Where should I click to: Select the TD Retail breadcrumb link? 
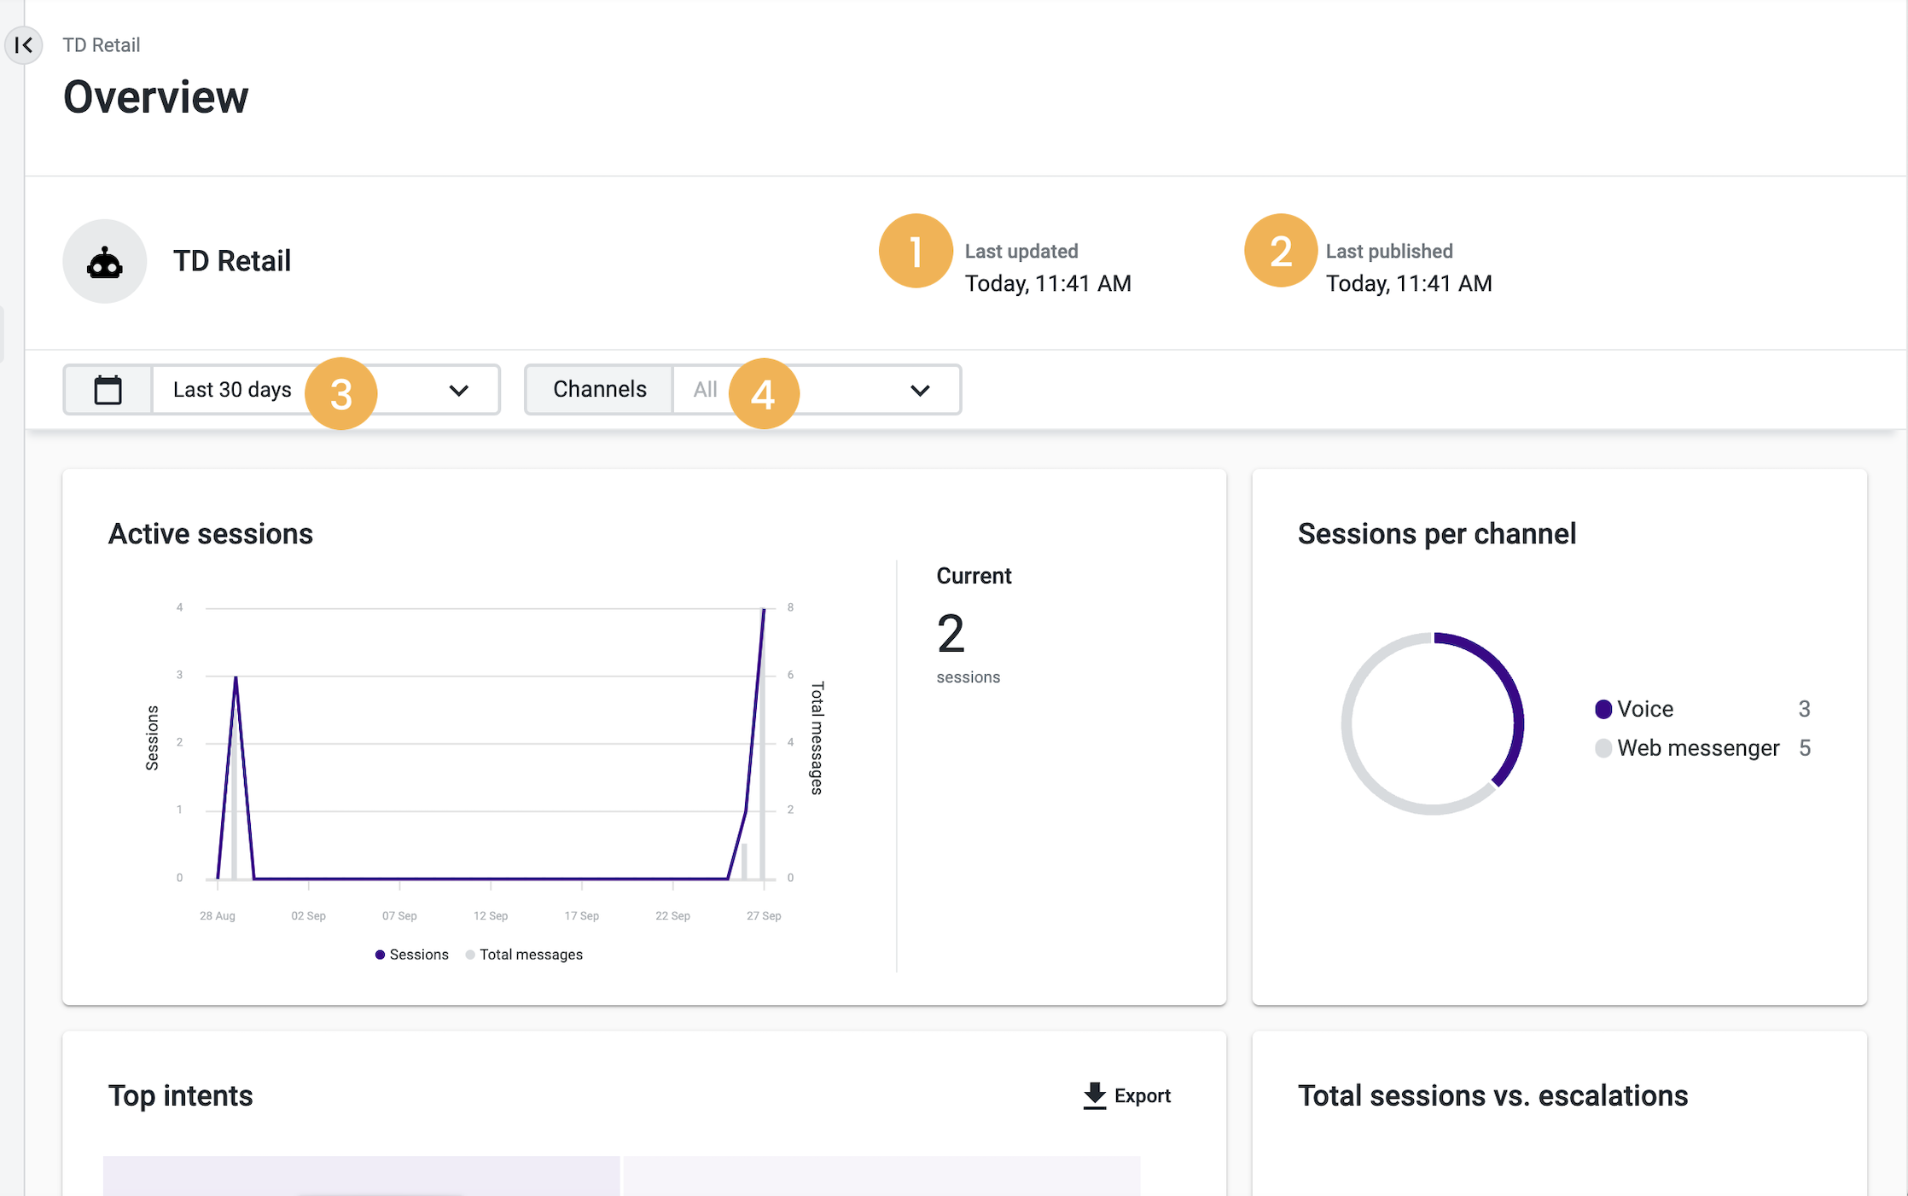tap(101, 45)
